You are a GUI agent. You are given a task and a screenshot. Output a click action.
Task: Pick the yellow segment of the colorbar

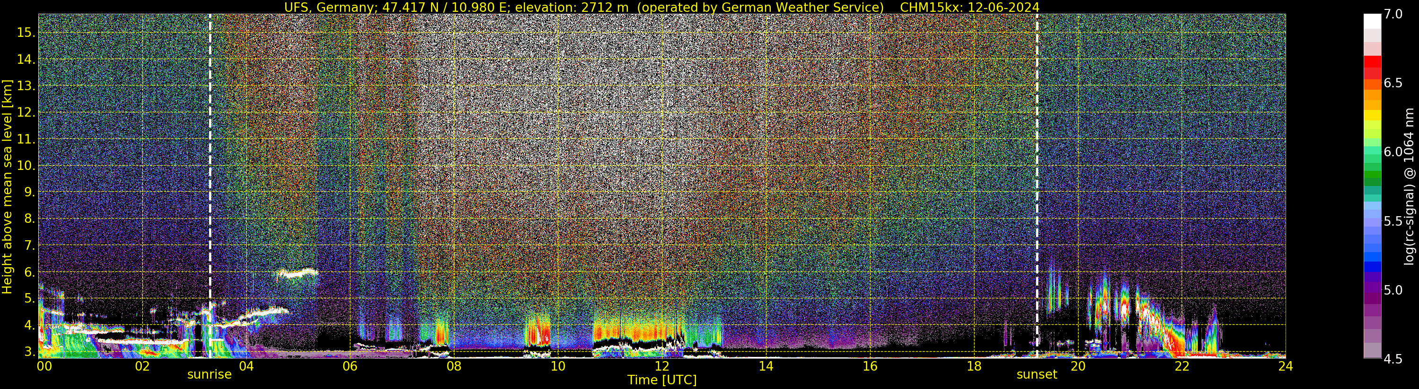coord(1372,115)
